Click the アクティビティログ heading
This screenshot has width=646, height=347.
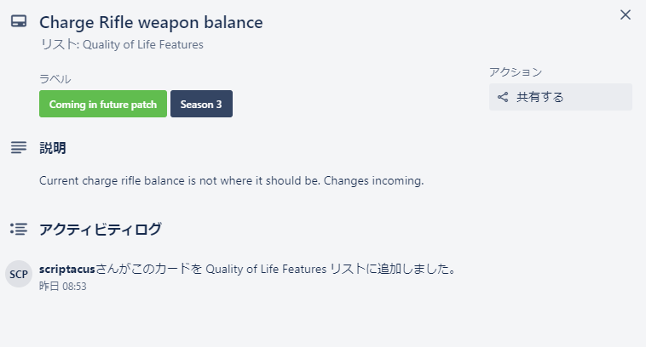pos(100,229)
